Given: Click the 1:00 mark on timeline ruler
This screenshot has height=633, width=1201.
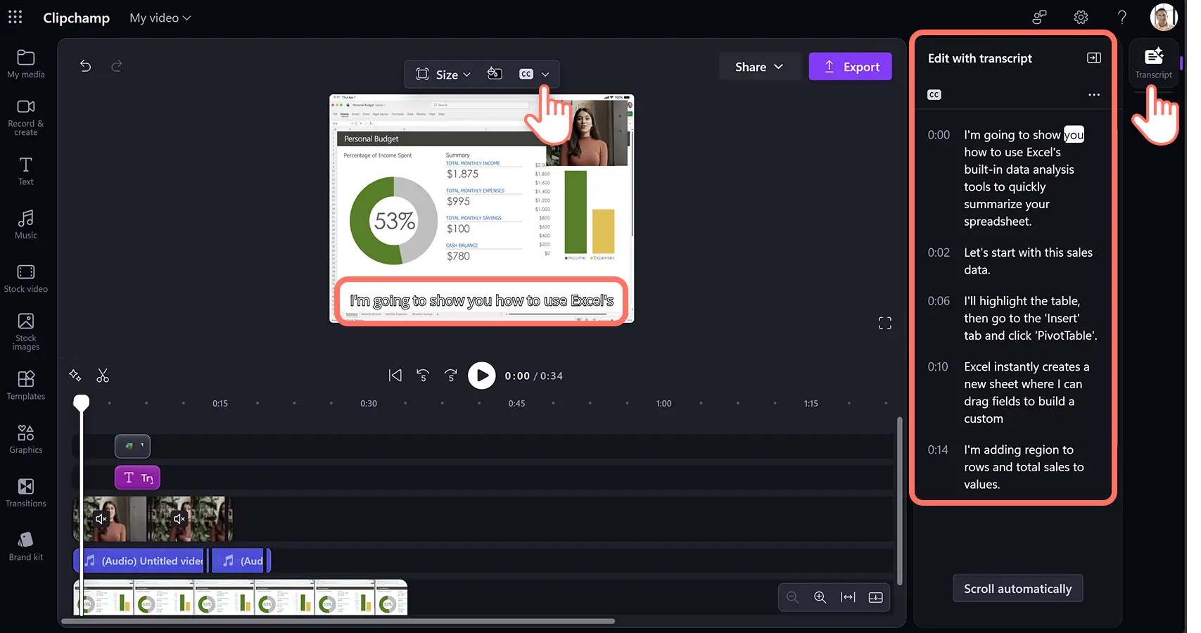Looking at the screenshot, I should 663,403.
